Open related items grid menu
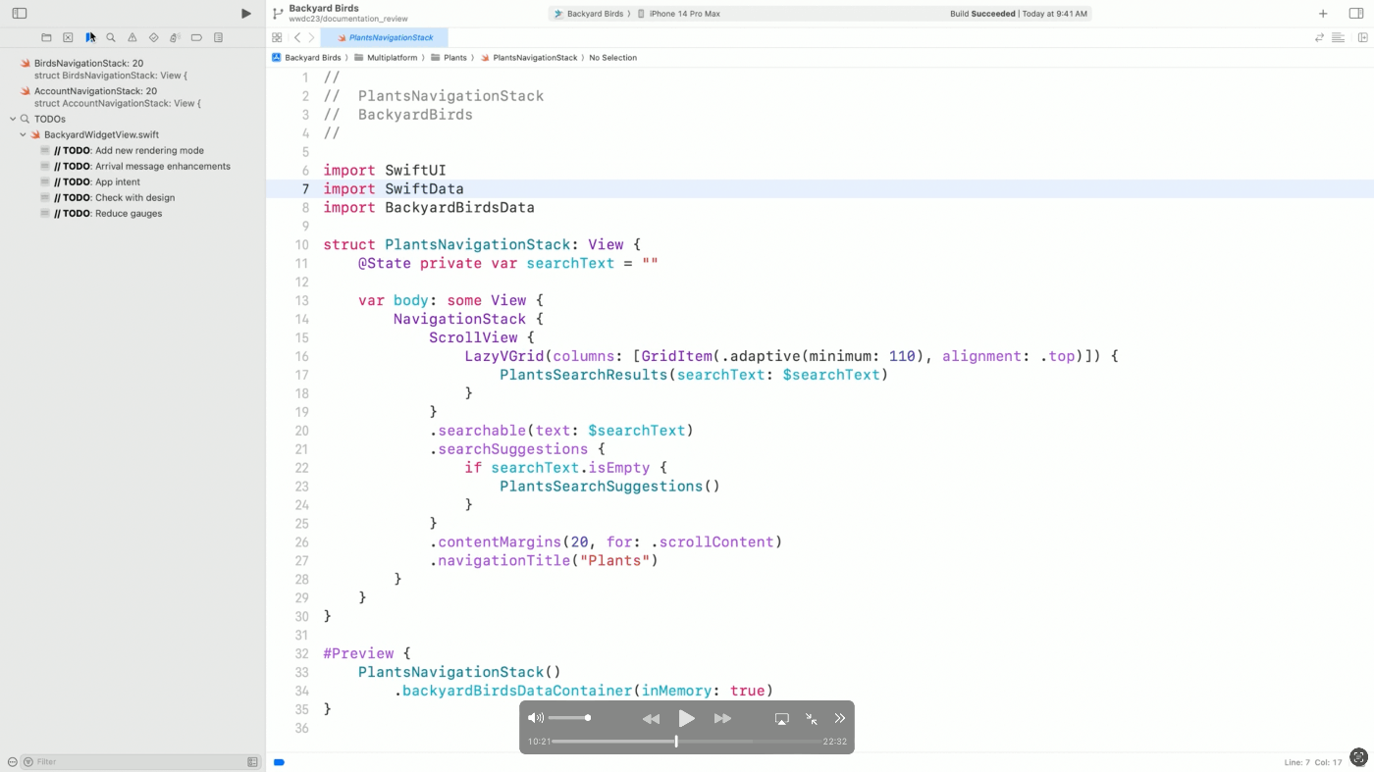 click(x=277, y=37)
